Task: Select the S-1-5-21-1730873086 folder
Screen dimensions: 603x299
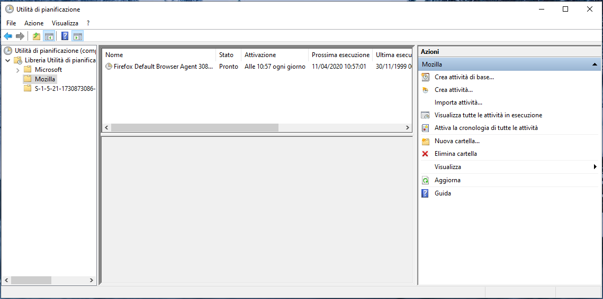Action: (65, 89)
